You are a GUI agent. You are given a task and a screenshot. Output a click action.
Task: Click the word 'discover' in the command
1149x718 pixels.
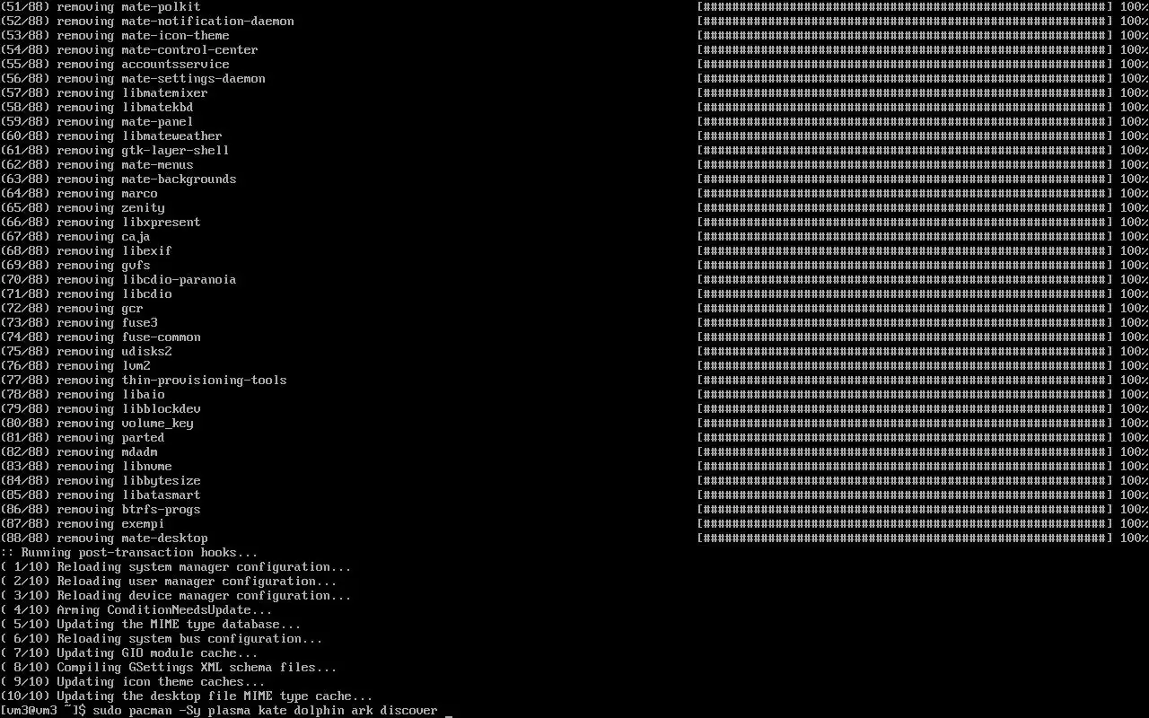408,710
